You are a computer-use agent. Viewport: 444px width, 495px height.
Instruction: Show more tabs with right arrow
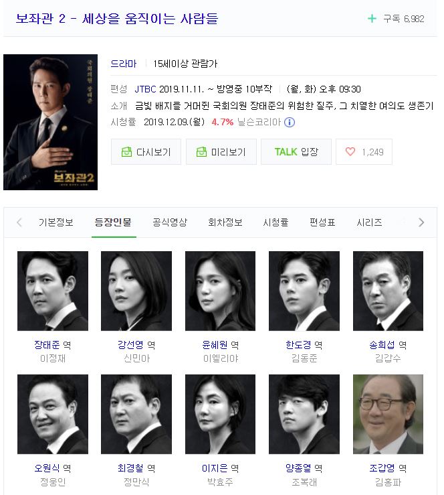[421, 222]
